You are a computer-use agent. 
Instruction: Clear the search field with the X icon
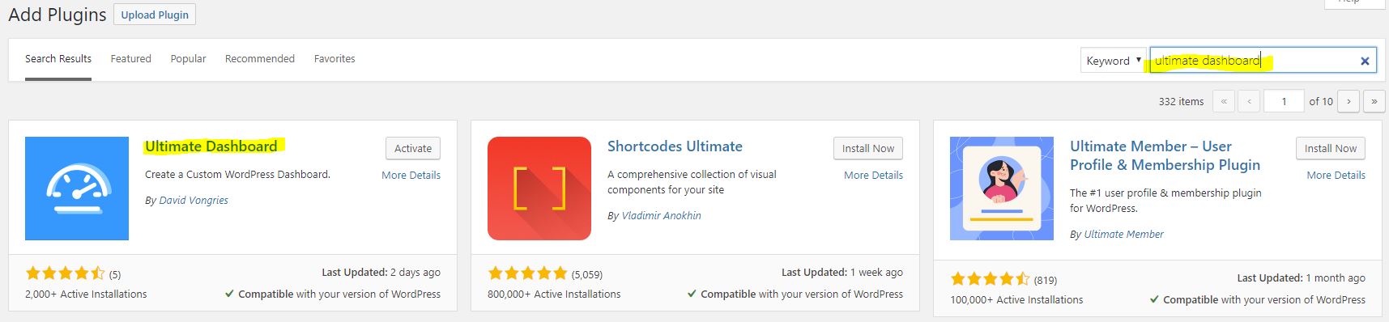click(x=1365, y=61)
